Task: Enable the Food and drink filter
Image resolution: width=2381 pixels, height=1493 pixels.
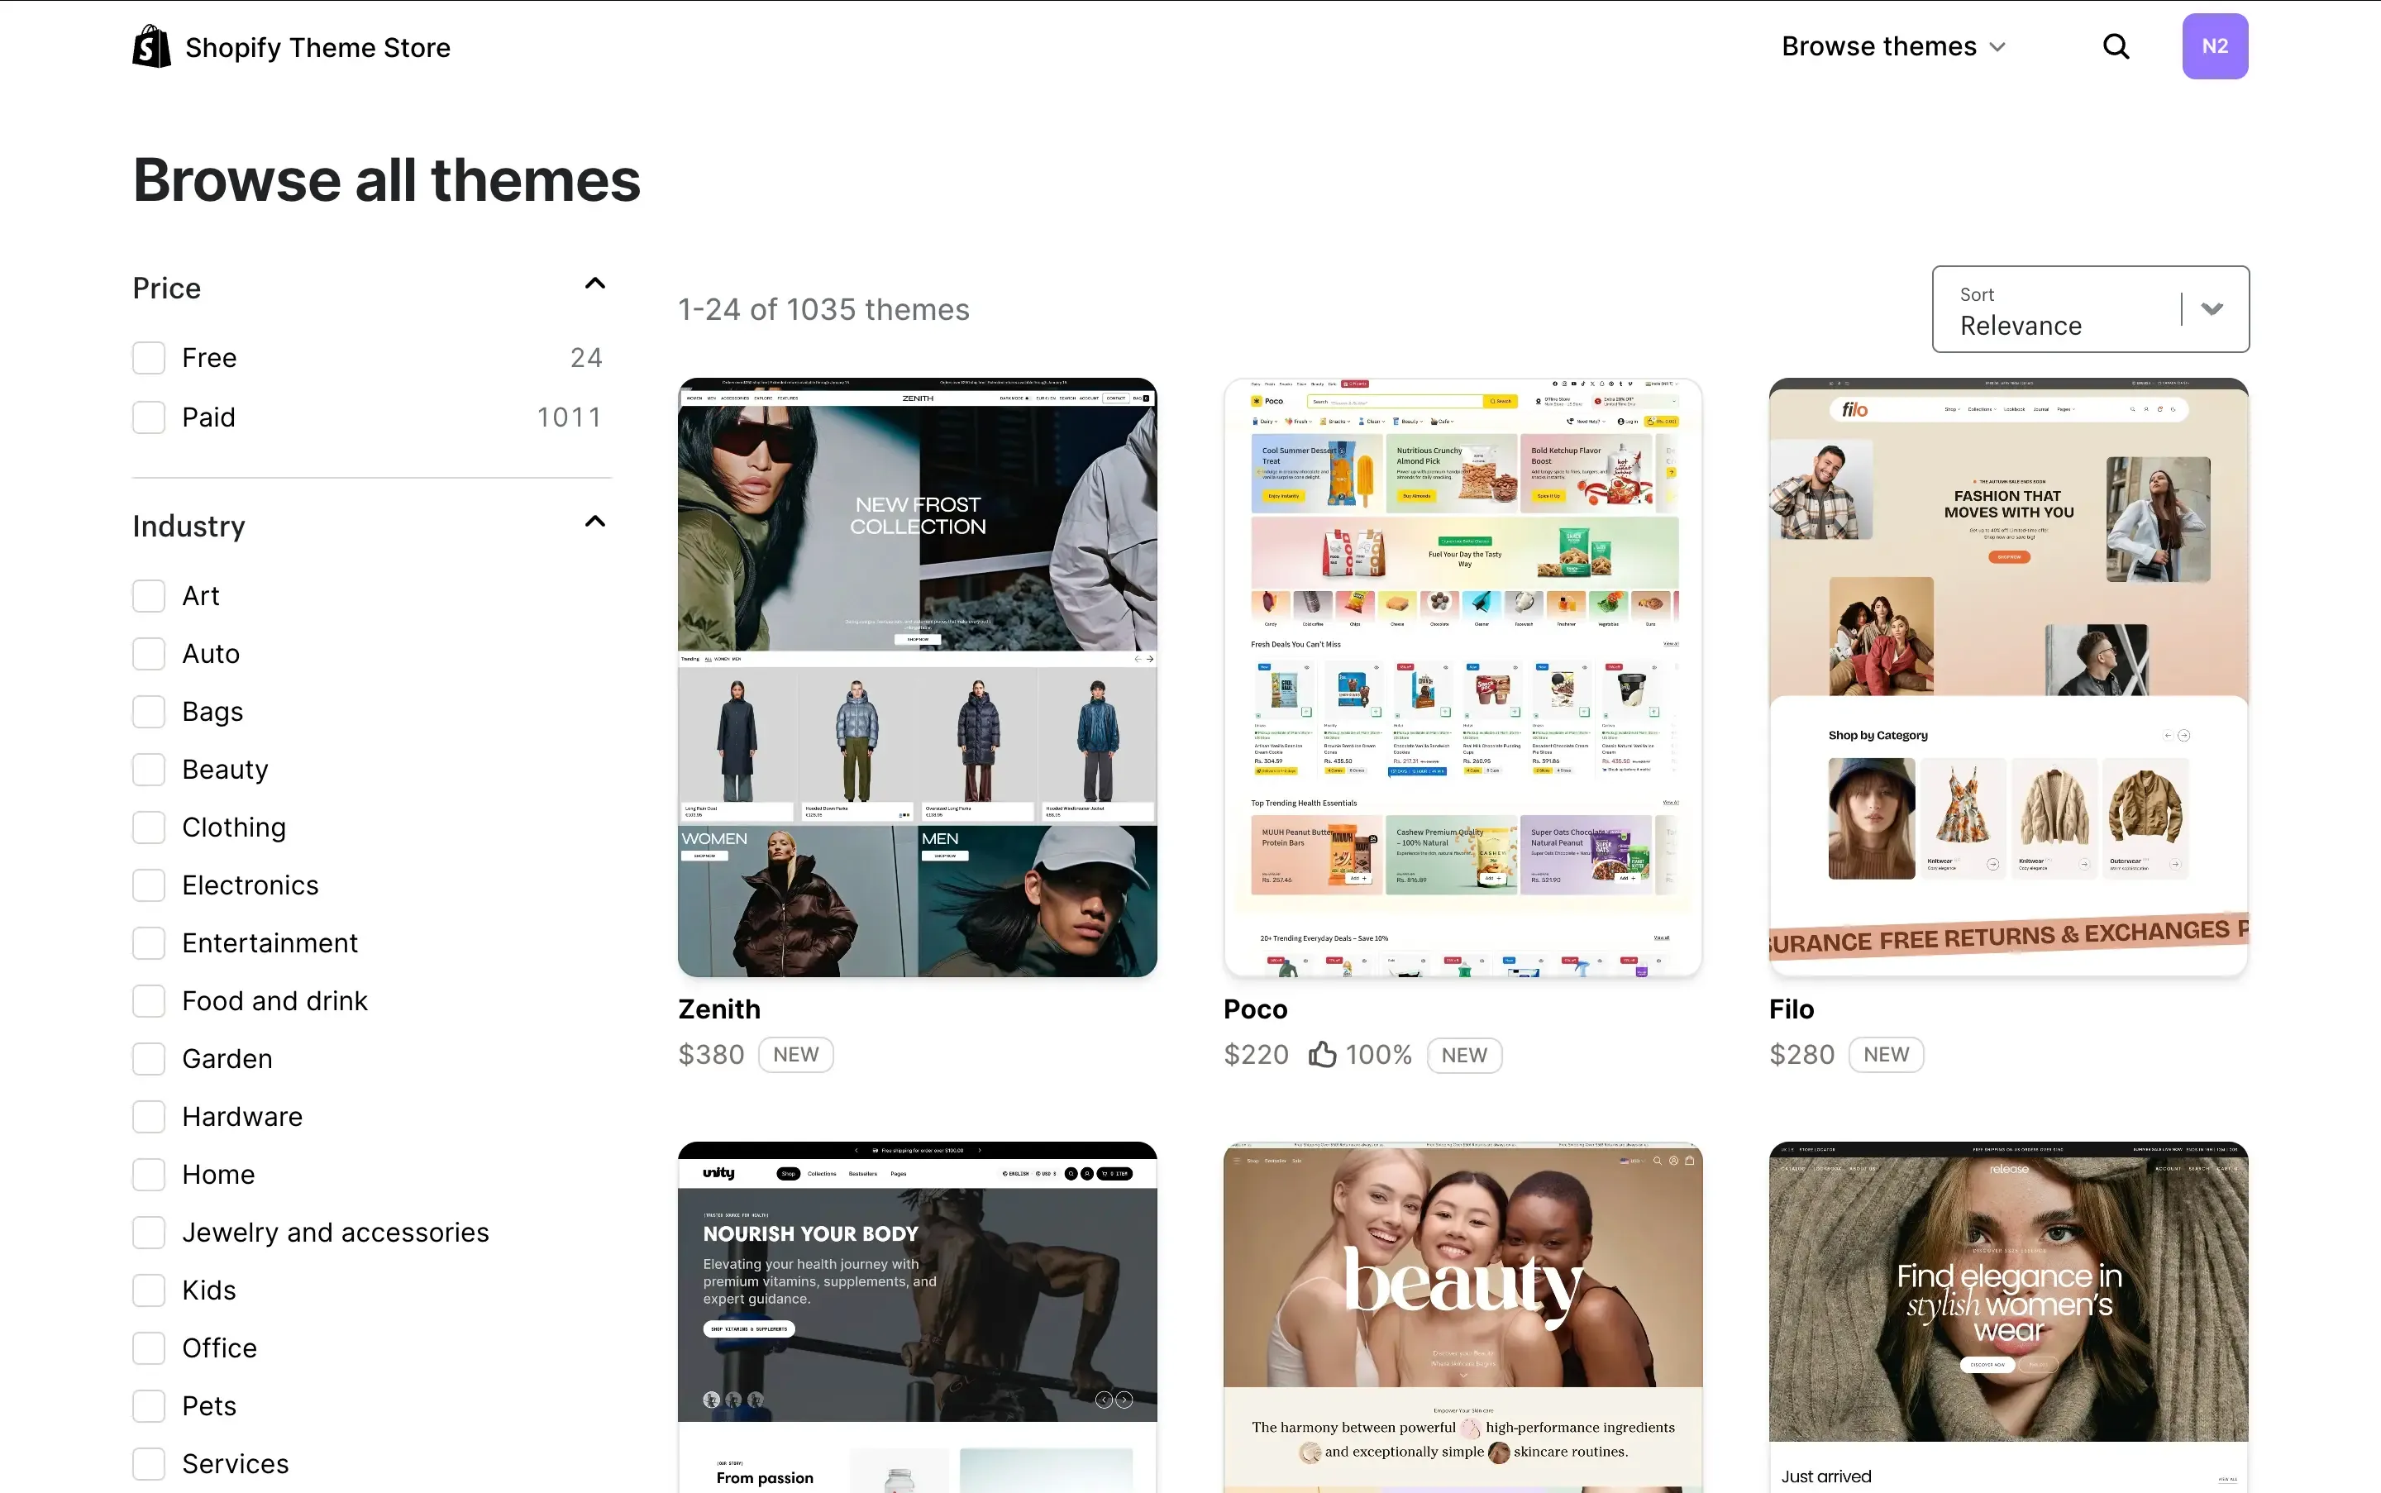Action: pos(148,1000)
